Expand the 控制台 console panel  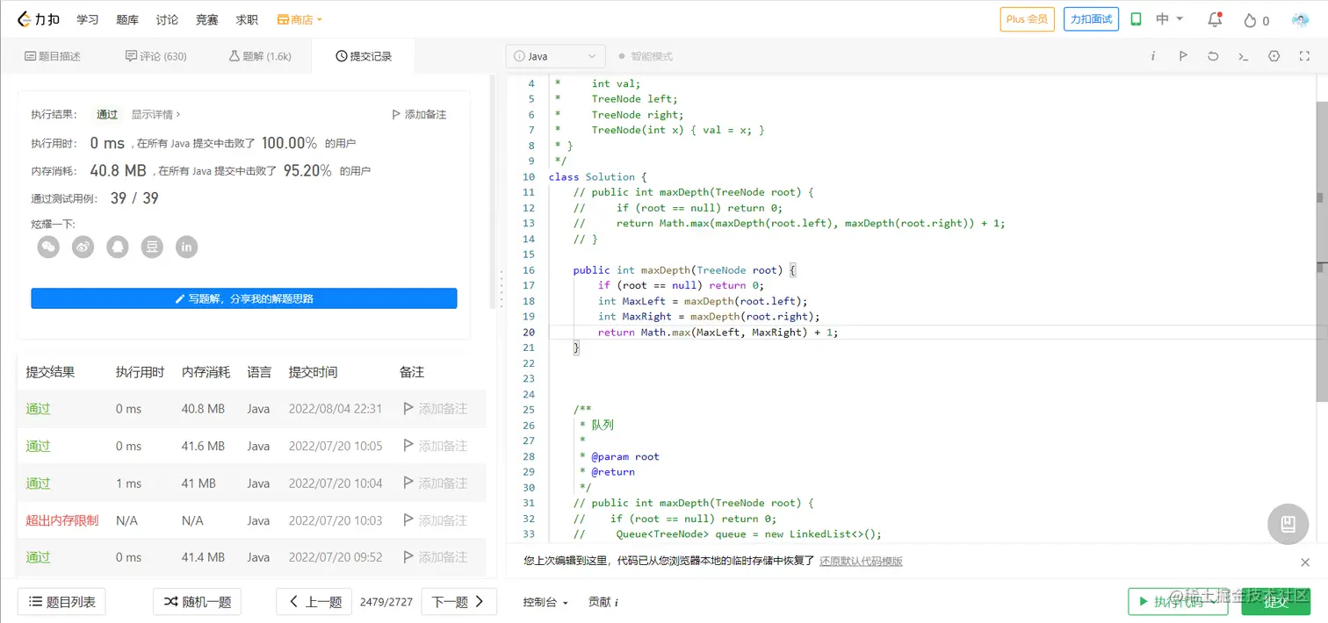(x=545, y=602)
